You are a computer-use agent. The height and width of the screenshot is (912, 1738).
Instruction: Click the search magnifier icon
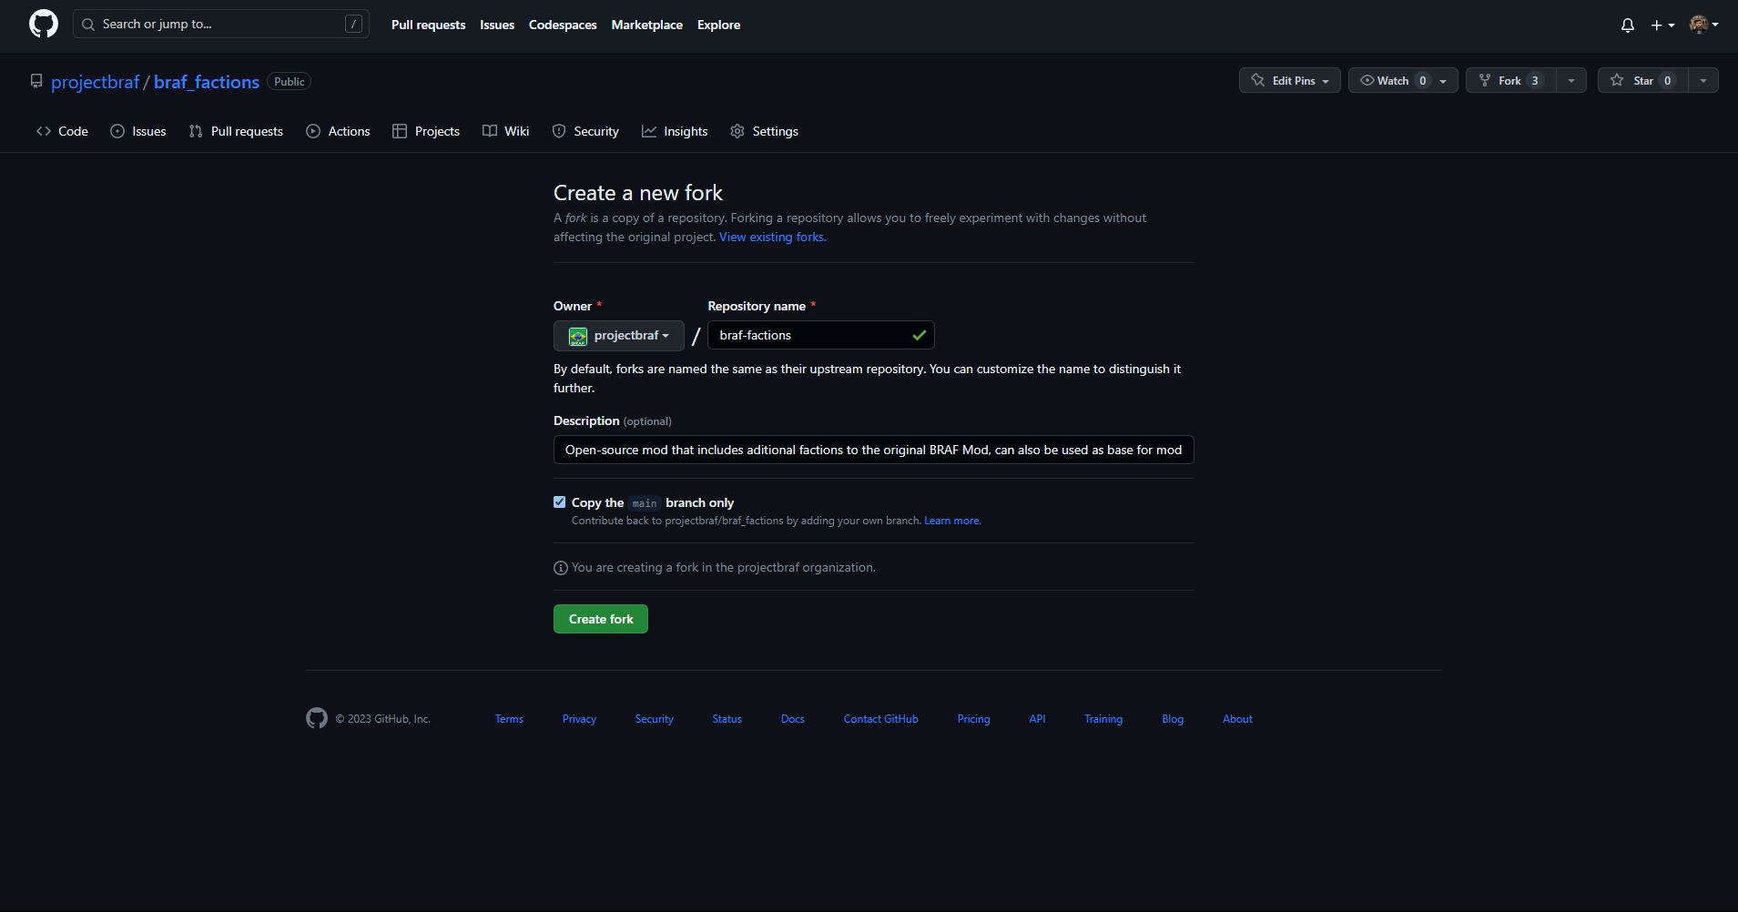coord(88,25)
